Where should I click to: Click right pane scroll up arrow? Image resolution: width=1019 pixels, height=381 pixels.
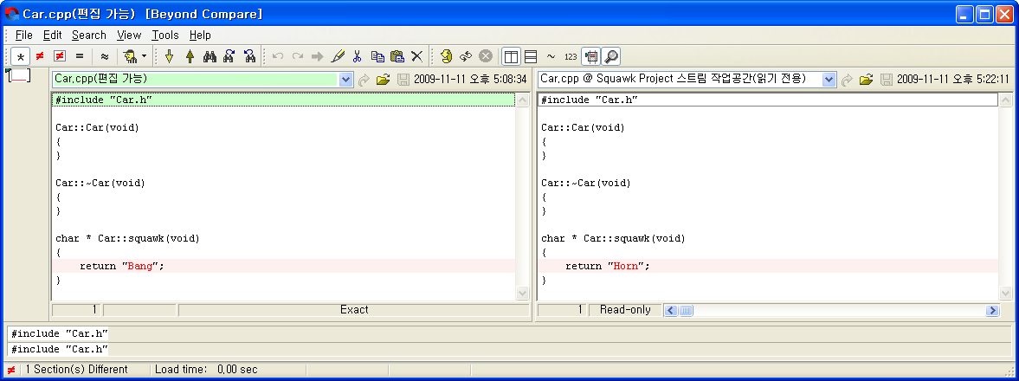point(1005,100)
